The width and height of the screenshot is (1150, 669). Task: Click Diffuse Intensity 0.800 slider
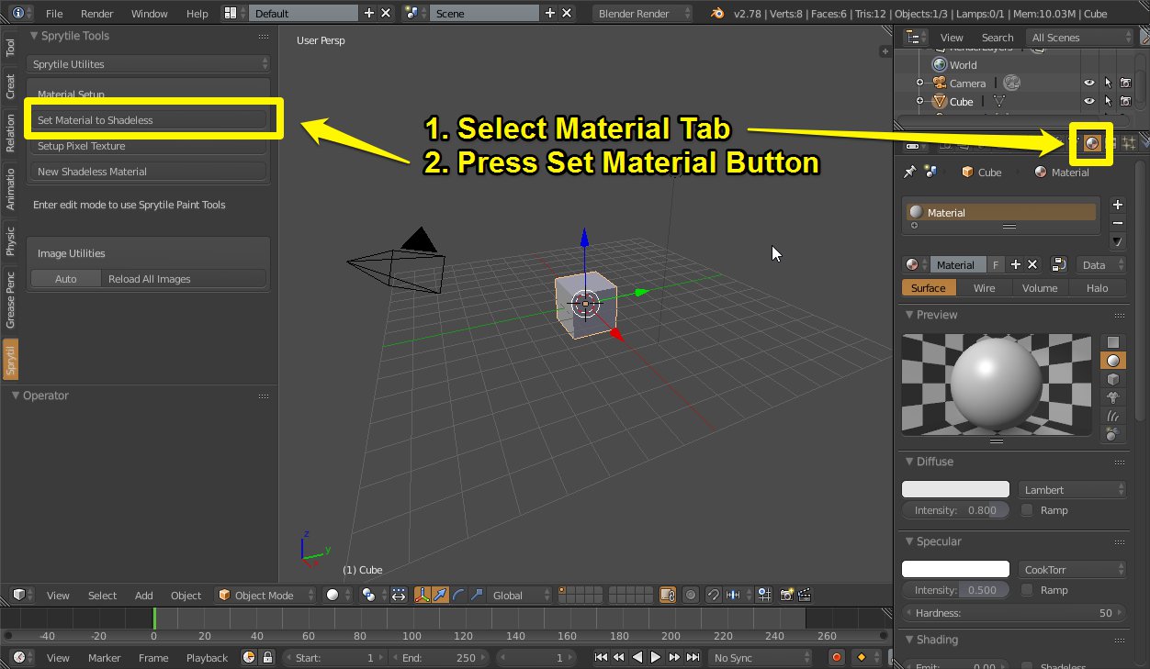click(x=955, y=510)
